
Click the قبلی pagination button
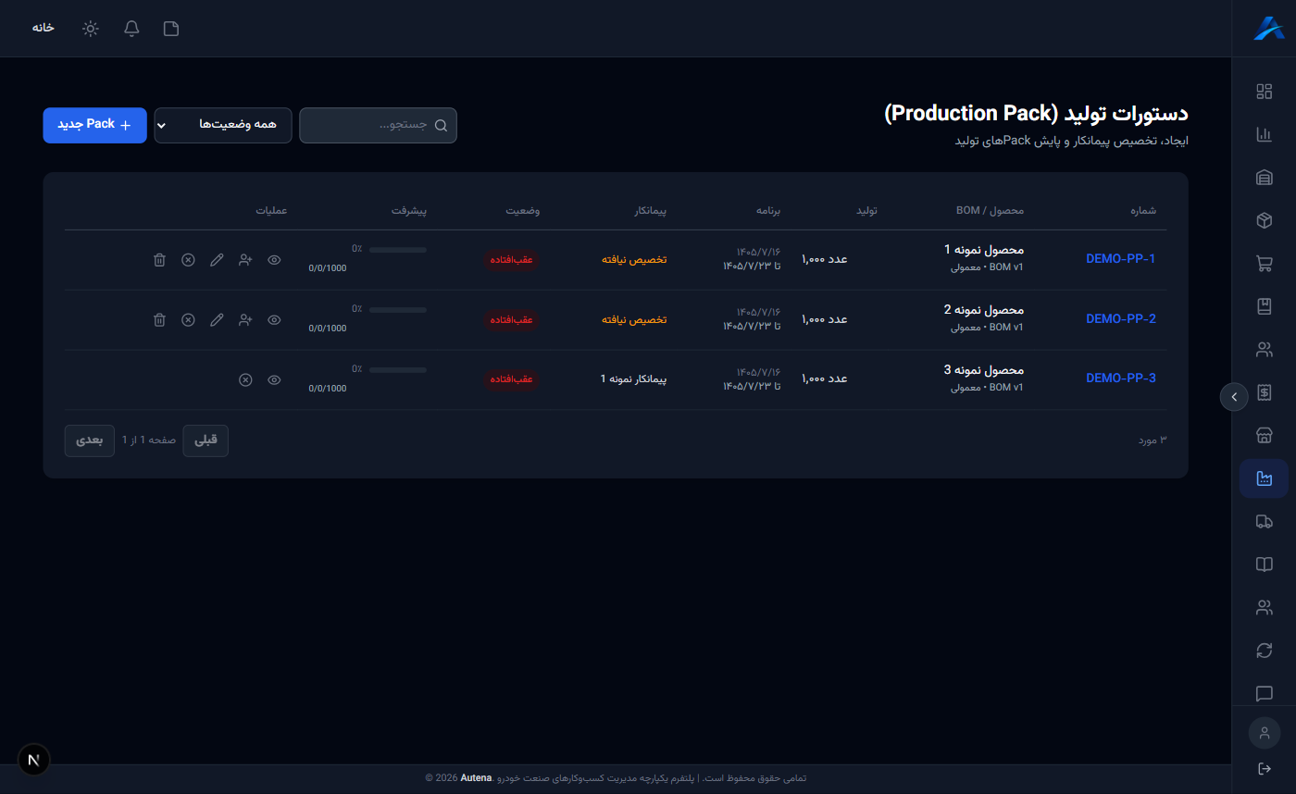pos(206,440)
